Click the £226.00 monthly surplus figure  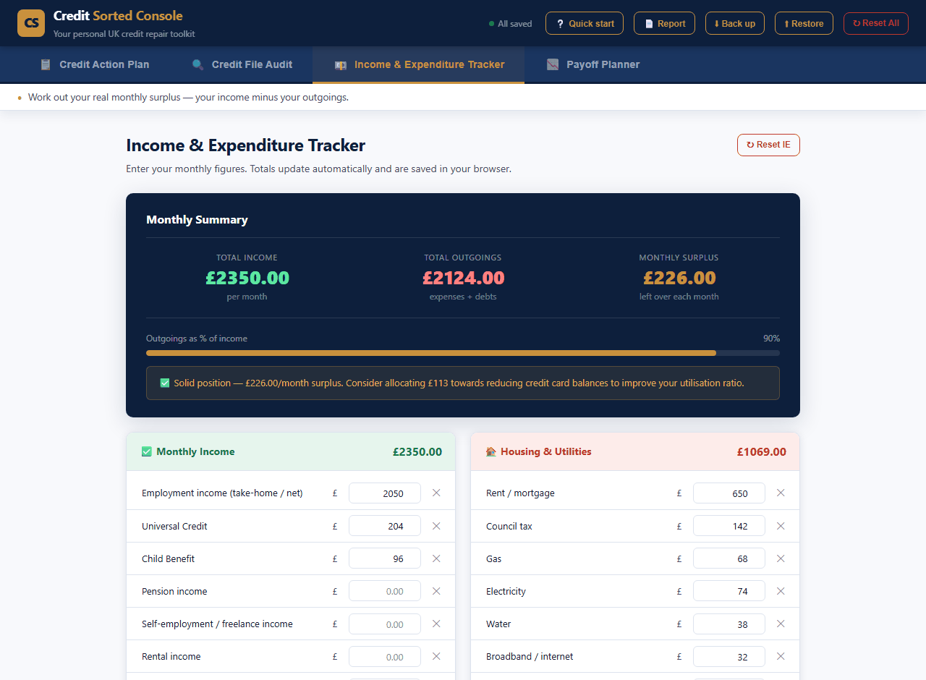coord(679,278)
